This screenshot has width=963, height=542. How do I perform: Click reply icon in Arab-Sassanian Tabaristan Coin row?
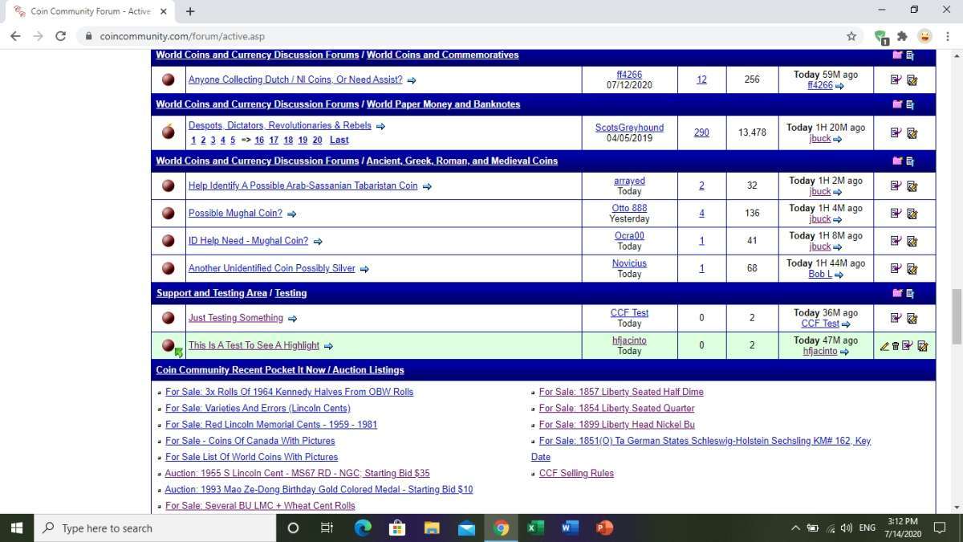896,186
